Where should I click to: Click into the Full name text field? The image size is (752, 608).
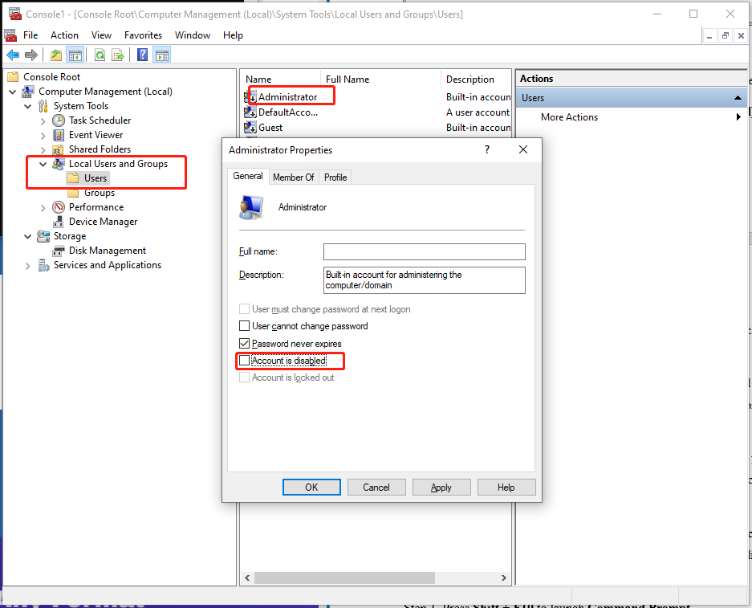point(424,252)
